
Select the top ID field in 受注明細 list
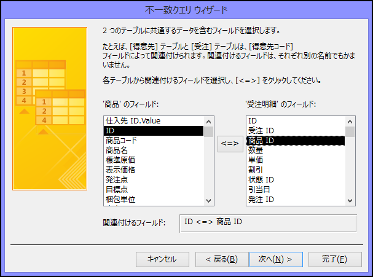296,121
